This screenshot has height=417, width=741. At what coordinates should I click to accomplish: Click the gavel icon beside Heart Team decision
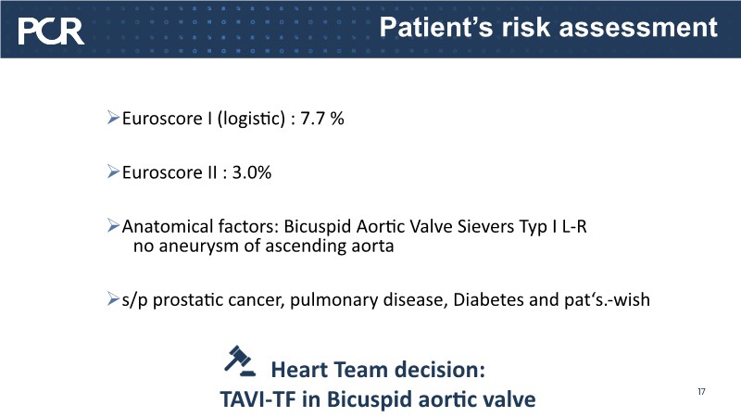click(x=242, y=360)
